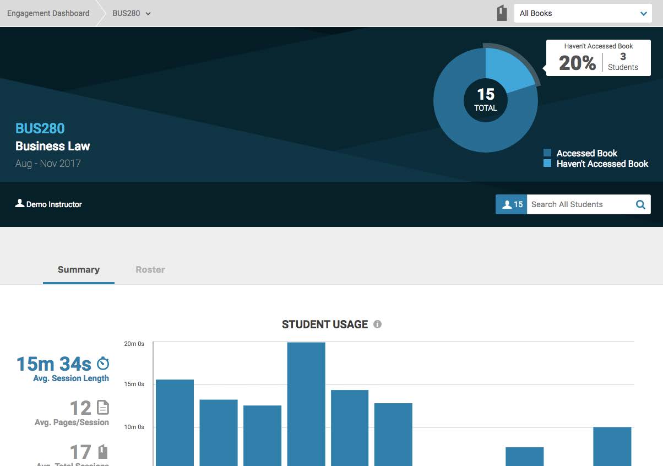
Task: Click the 15 TOTAL donut center
Action: pos(486,100)
